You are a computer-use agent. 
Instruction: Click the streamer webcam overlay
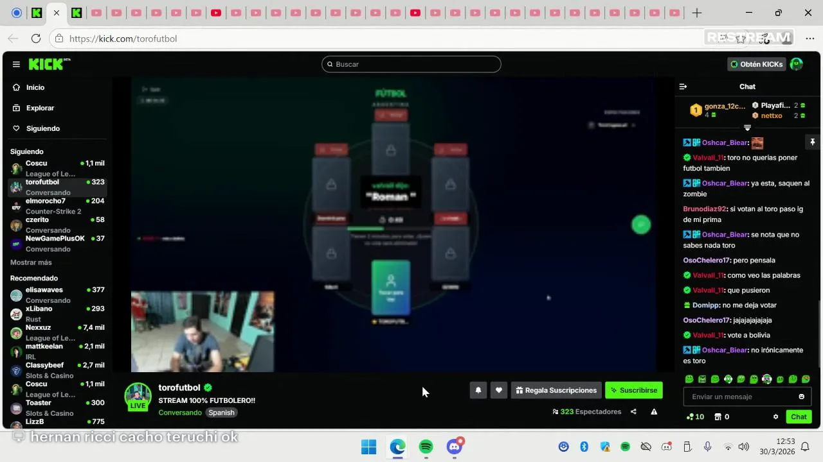pyautogui.click(x=203, y=332)
